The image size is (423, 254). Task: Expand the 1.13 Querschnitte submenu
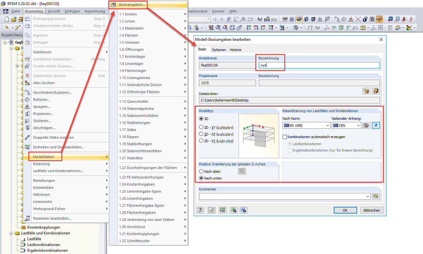coord(148,101)
